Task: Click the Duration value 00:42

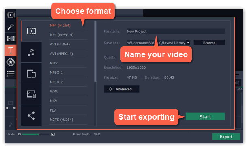Action: (x=169, y=77)
